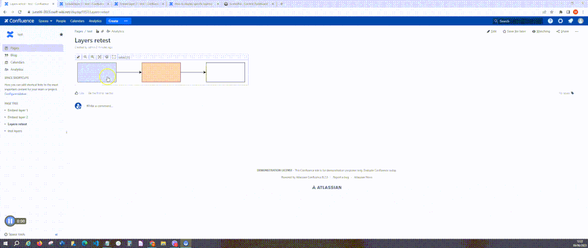
Task: Select Calendars in the sidebar
Action: pyautogui.click(x=33, y=62)
